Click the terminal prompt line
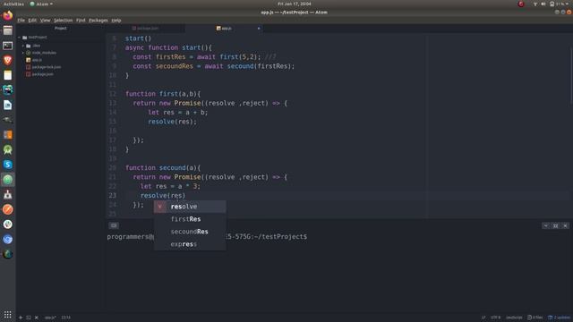 [x=207, y=237]
